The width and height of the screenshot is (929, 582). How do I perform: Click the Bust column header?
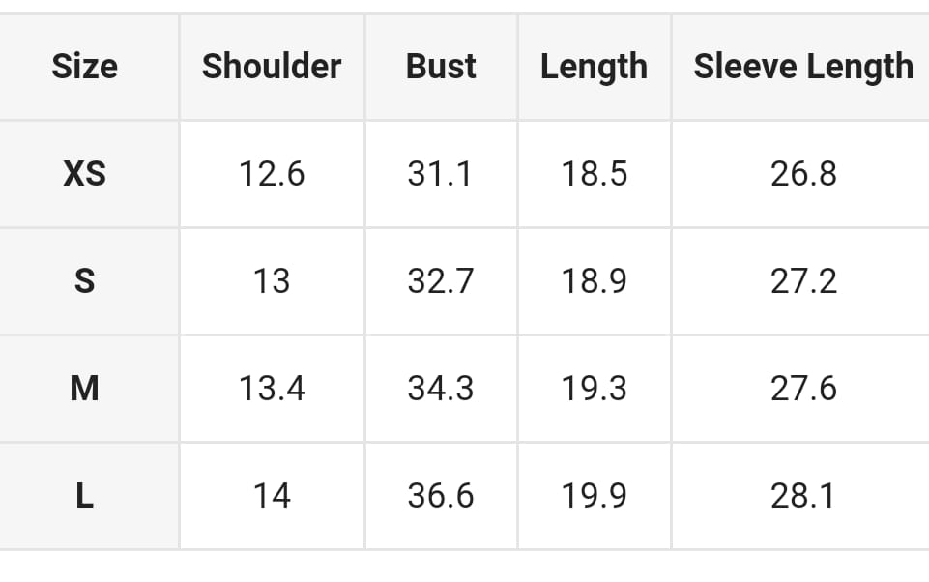tap(441, 67)
